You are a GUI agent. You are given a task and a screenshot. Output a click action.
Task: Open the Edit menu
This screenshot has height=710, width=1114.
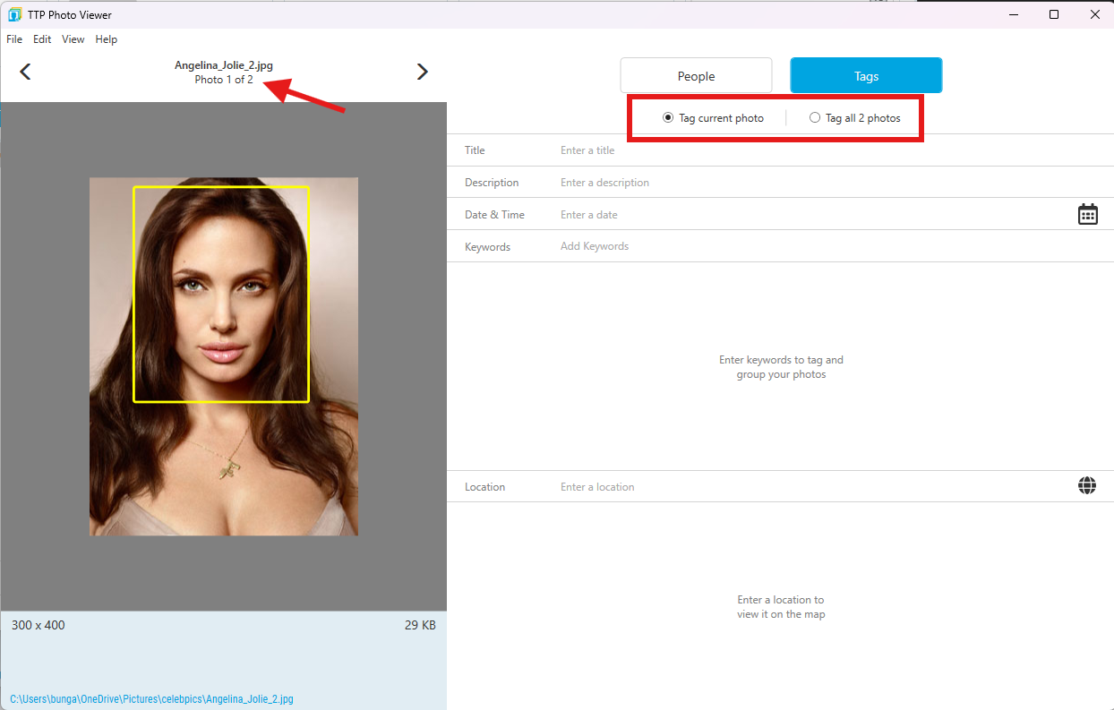[x=42, y=39]
